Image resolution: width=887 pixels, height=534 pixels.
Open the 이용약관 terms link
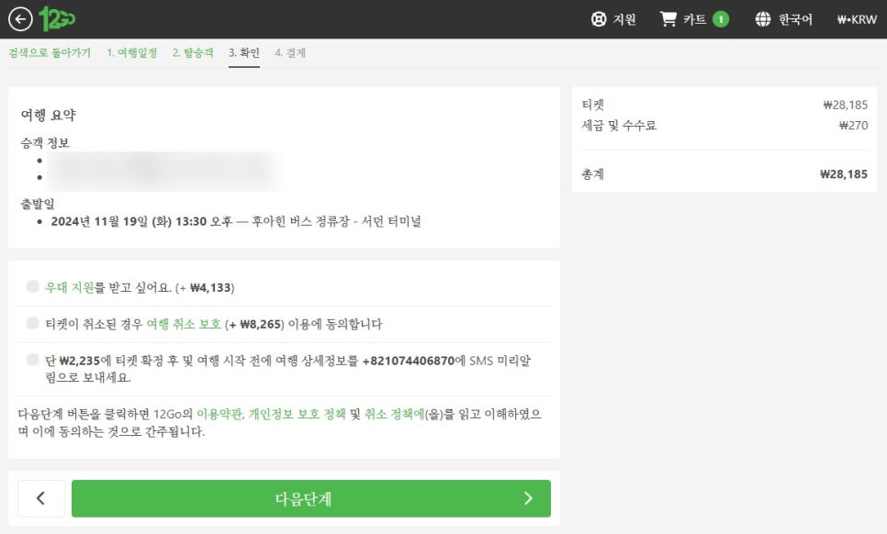[219, 414]
